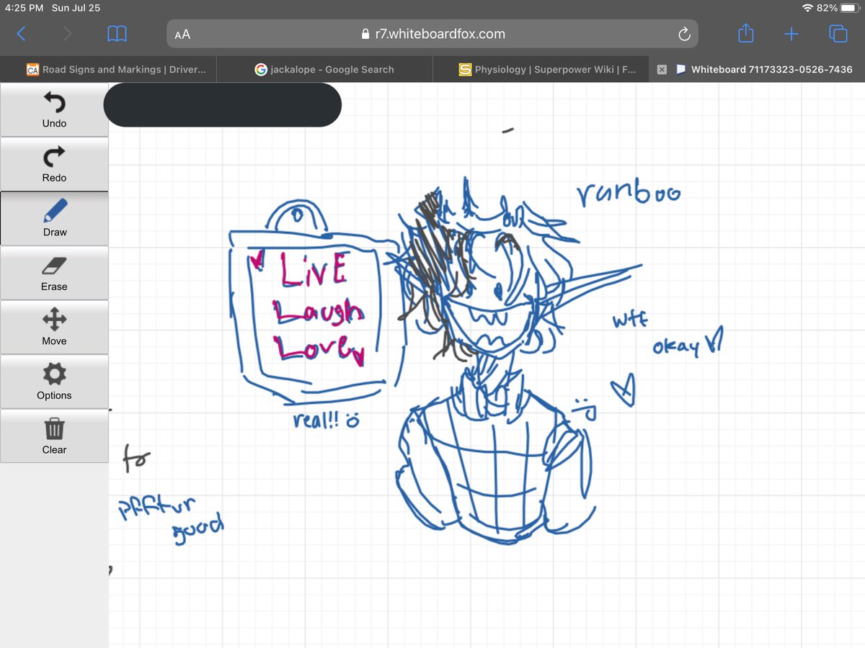Image resolution: width=865 pixels, height=648 pixels.
Task: Tap the Safari forward arrow
Action: (x=67, y=33)
